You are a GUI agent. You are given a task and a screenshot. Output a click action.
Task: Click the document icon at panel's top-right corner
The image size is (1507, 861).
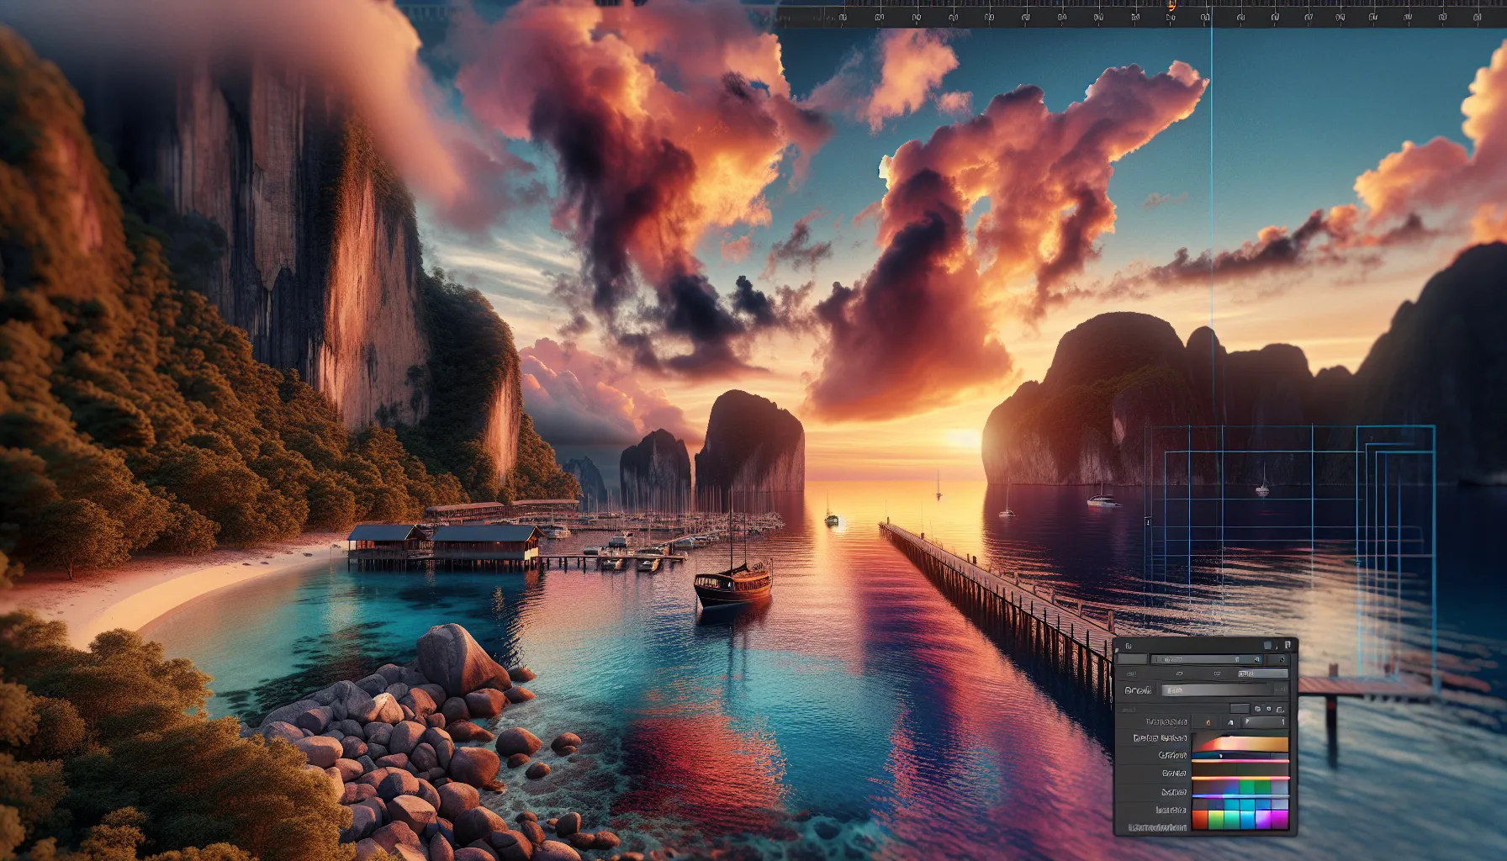(x=1288, y=645)
